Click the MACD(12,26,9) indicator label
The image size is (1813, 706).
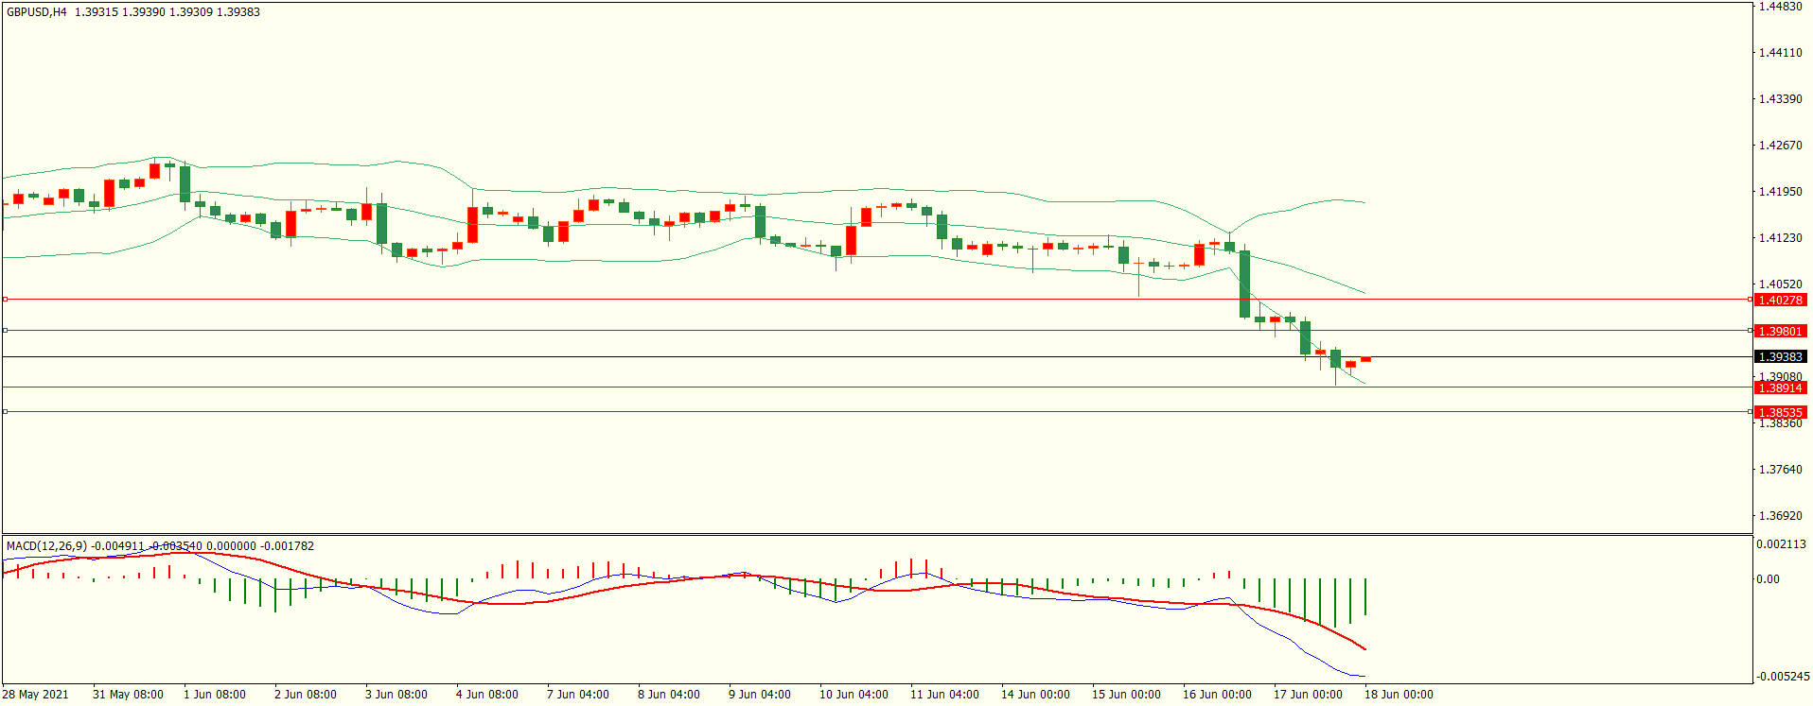pos(46,546)
